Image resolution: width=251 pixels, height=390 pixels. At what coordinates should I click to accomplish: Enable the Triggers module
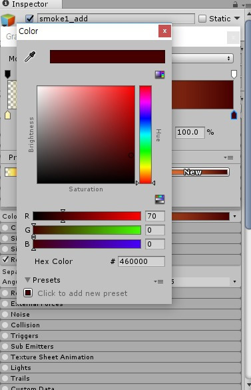(x=5, y=335)
